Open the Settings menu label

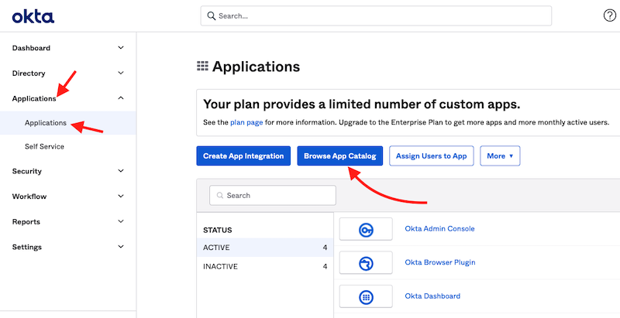[27, 247]
